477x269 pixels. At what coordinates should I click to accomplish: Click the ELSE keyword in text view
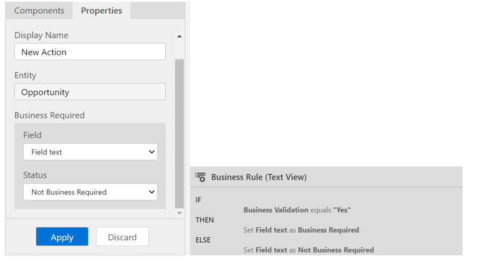click(203, 240)
